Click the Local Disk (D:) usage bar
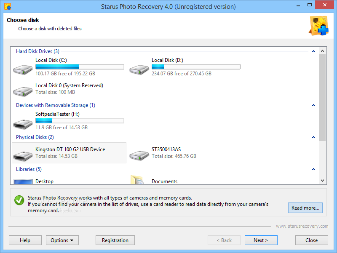337x253 pixels. [196, 67]
